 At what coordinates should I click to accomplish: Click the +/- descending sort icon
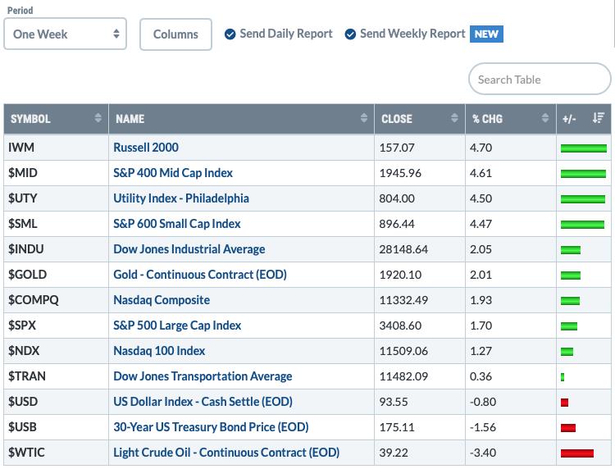598,117
